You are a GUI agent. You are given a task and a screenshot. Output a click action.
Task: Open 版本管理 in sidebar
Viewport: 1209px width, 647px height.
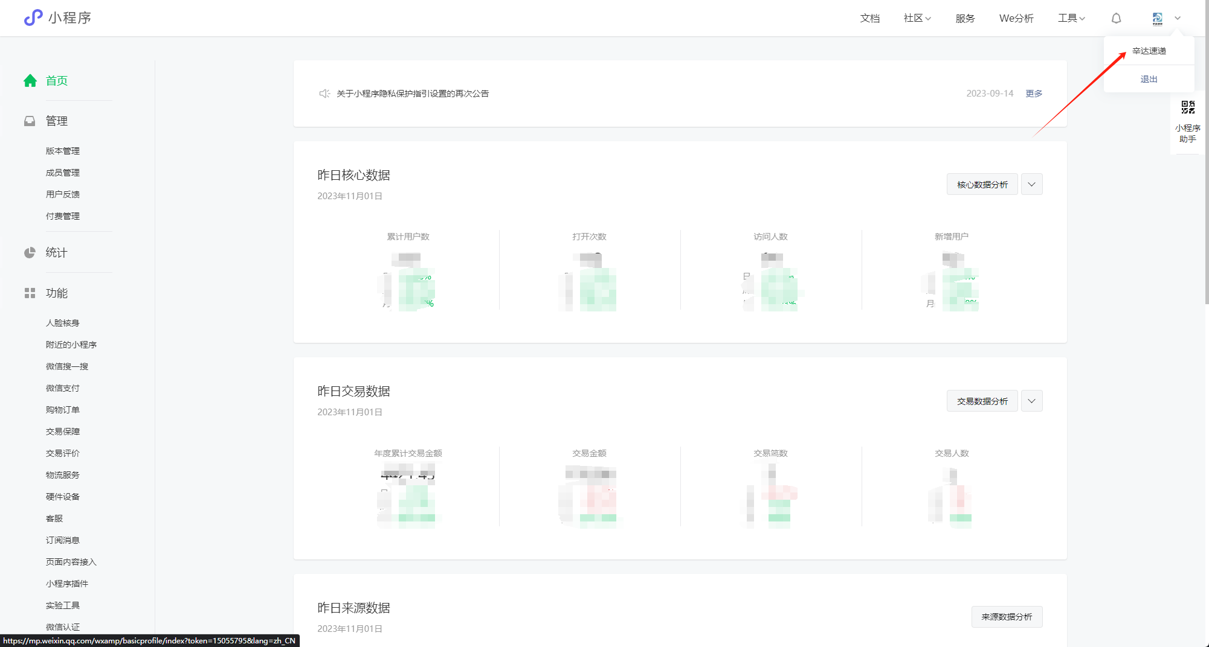(63, 151)
